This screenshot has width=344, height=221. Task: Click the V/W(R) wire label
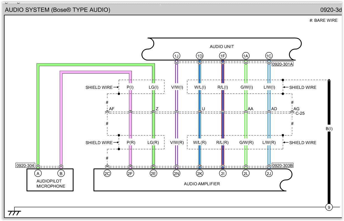click(177, 143)
